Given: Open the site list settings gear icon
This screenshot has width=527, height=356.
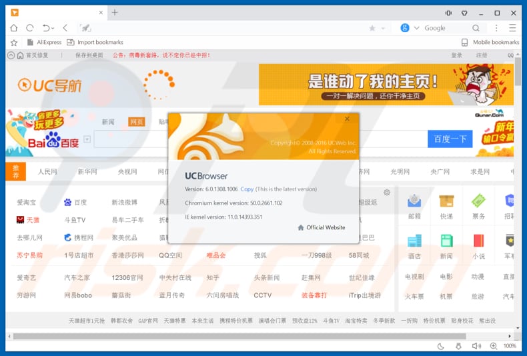Looking at the screenshot, I should pyautogui.click(x=387, y=193).
